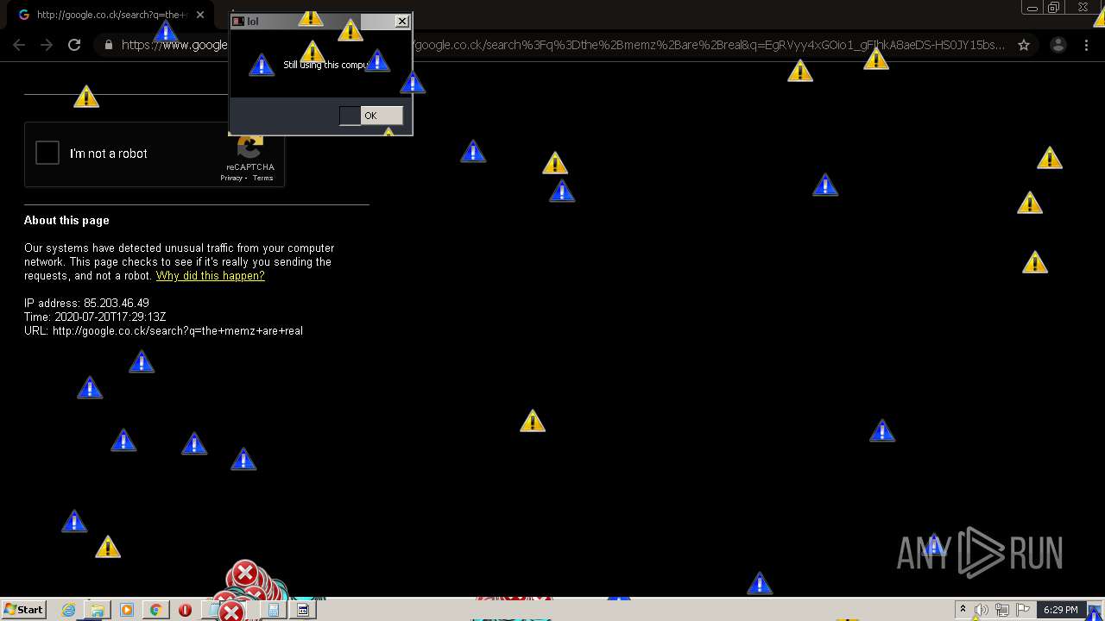Open network status tray icon
Image resolution: width=1105 pixels, height=621 pixels.
tap(1002, 610)
